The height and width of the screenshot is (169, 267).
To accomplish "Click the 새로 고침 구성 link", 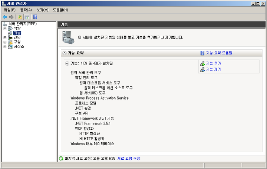I will 129,159.
